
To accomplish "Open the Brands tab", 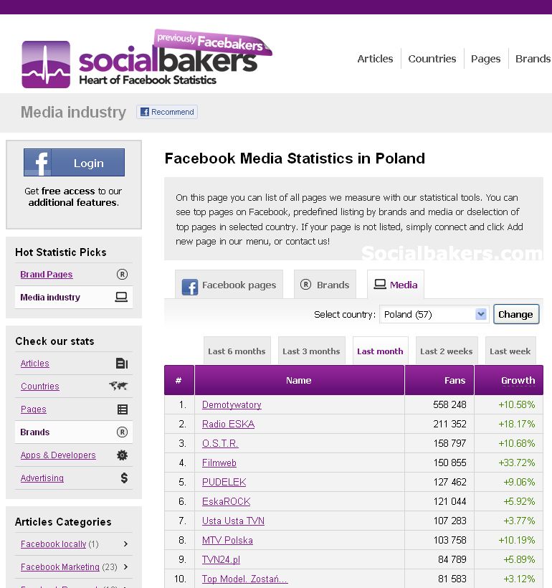I will [325, 285].
